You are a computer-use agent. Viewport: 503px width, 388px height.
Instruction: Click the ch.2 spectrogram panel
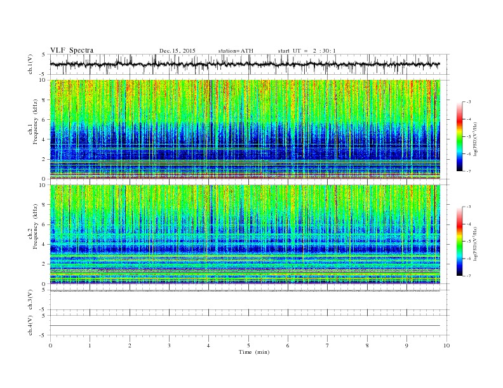(x=245, y=235)
